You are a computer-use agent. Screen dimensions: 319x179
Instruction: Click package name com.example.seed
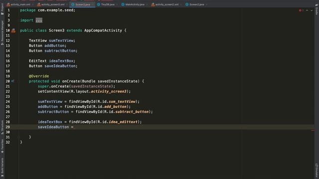pos(55,10)
